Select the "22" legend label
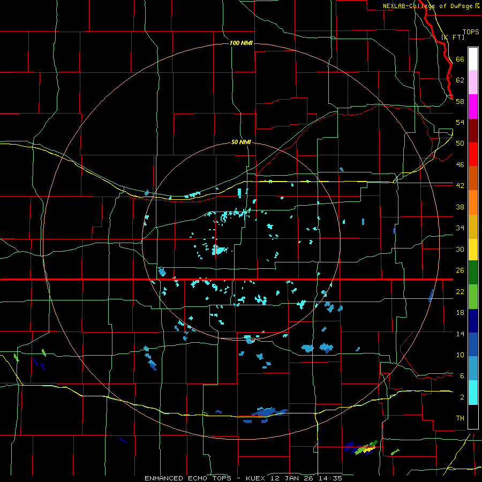482x482 pixels. point(460,291)
